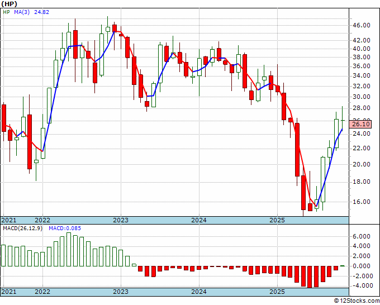The width and height of the screenshot is (380, 305).
Task: Click 2024 on the price chart time axis
Action: [x=199, y=220]
